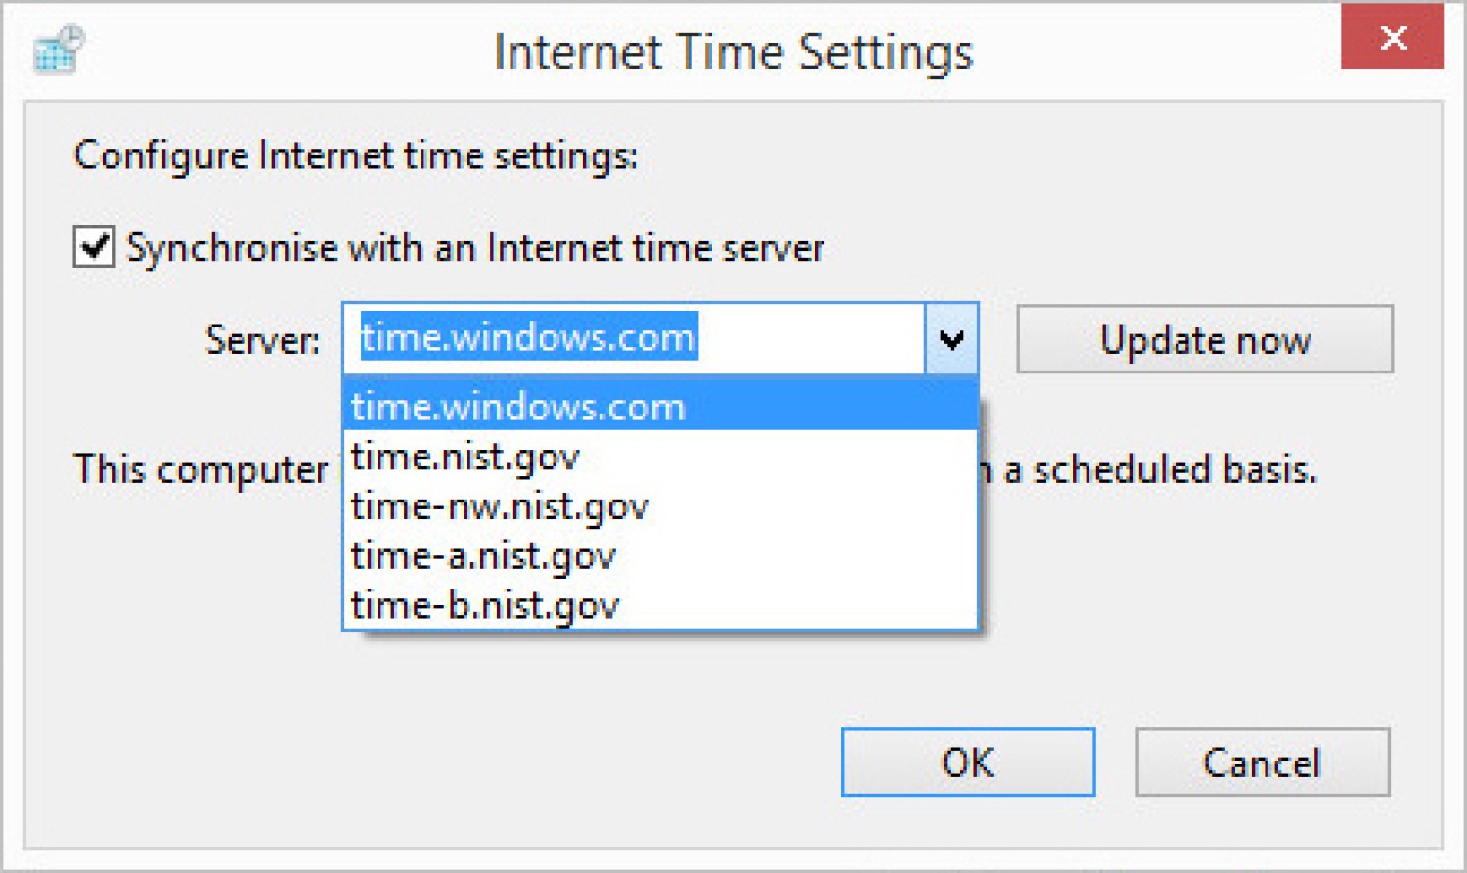Screen dimensions: 1467x873
Task: Click the 'Configure Internet time settings:' heading
Action: coord(356,155)
